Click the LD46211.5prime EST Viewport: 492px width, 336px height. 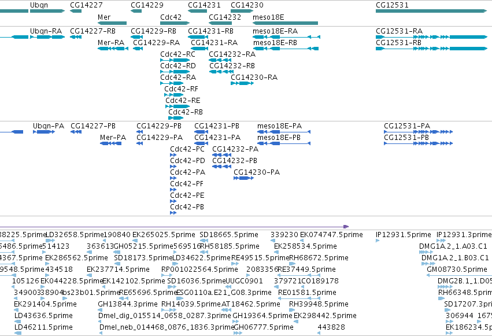coord(18,333)
